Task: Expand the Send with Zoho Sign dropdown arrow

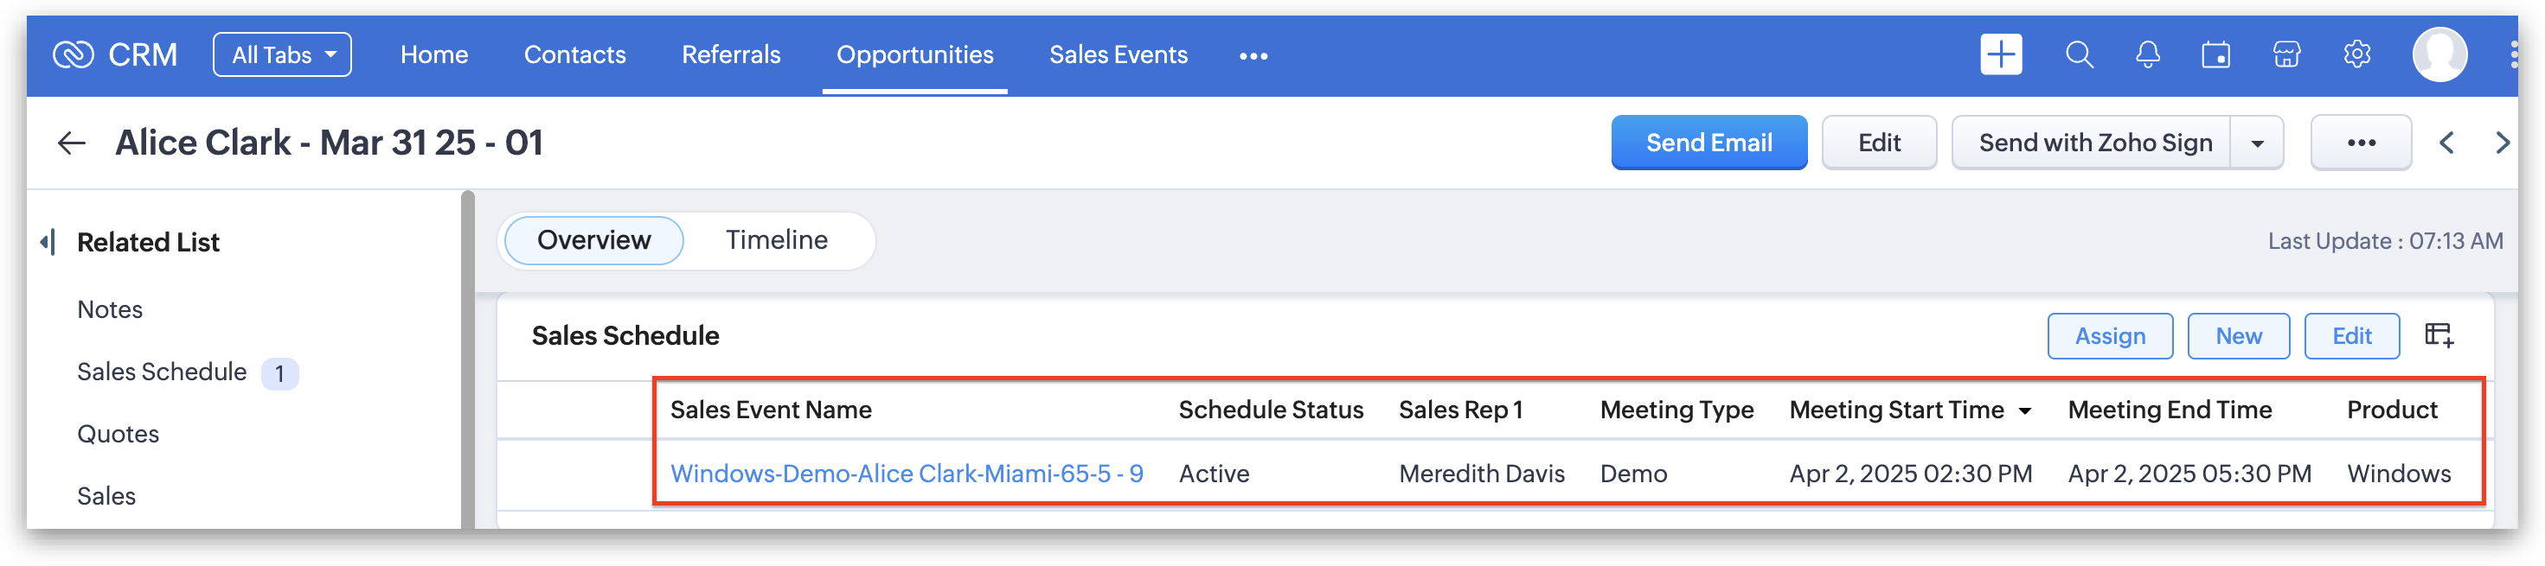Action: [x=2258, y=143]
